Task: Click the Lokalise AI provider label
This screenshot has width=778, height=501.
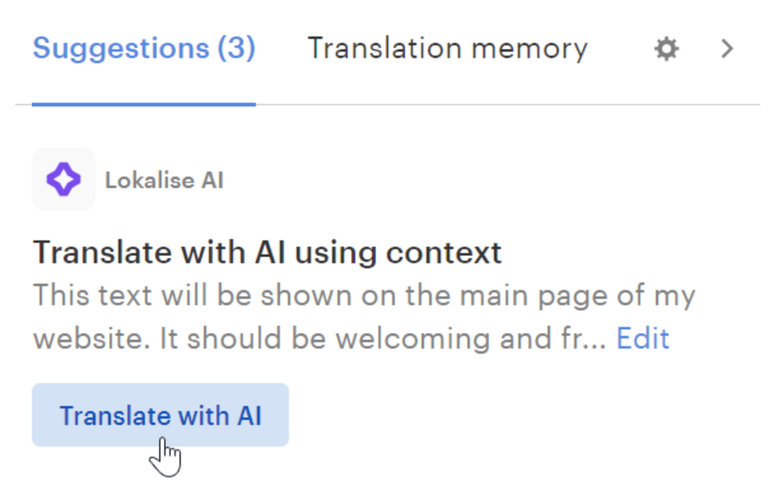Action: 164,181
